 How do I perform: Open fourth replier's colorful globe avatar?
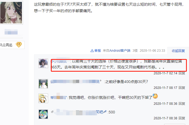43,114
